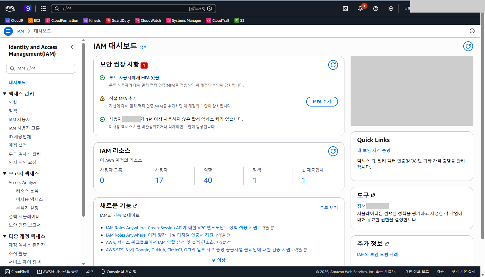Open the 역할 count 40
Screen dimensions: 485x277
(208, 180)
